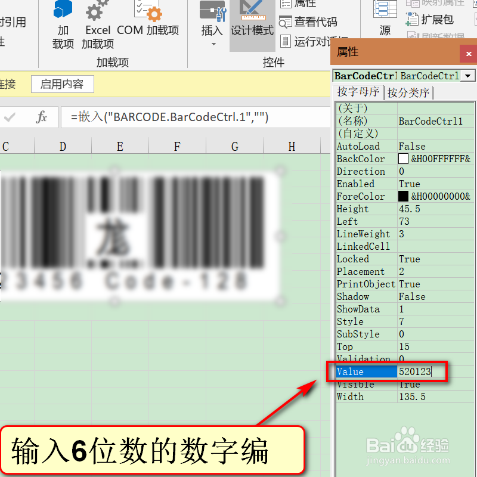
Task: Click into the formula bar text
Action: (196, 117)
